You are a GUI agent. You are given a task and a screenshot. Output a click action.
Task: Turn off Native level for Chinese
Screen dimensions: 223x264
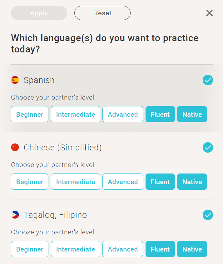point(192,182)
